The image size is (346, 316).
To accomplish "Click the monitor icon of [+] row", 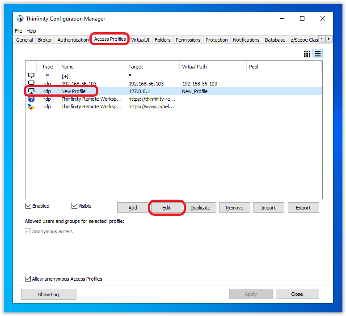I will click(31, 76).
